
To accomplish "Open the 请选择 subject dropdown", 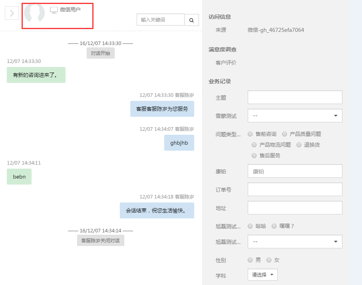I will [263, 275].
